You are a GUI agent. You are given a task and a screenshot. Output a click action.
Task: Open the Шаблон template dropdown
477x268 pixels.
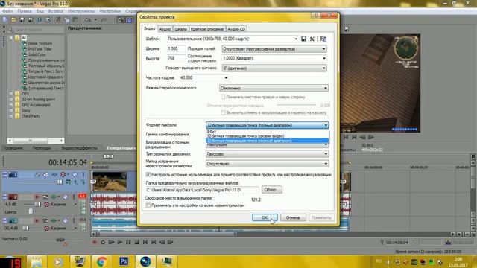point(296,39)
